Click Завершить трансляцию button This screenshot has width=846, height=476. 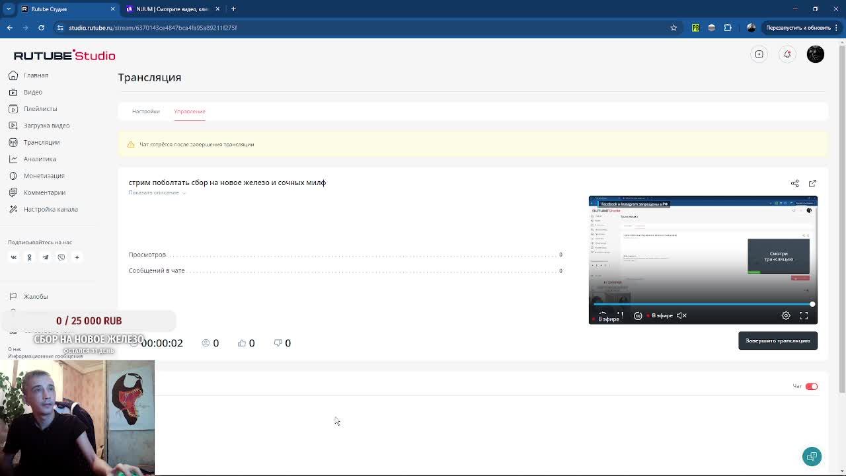[x=778, y=340]
